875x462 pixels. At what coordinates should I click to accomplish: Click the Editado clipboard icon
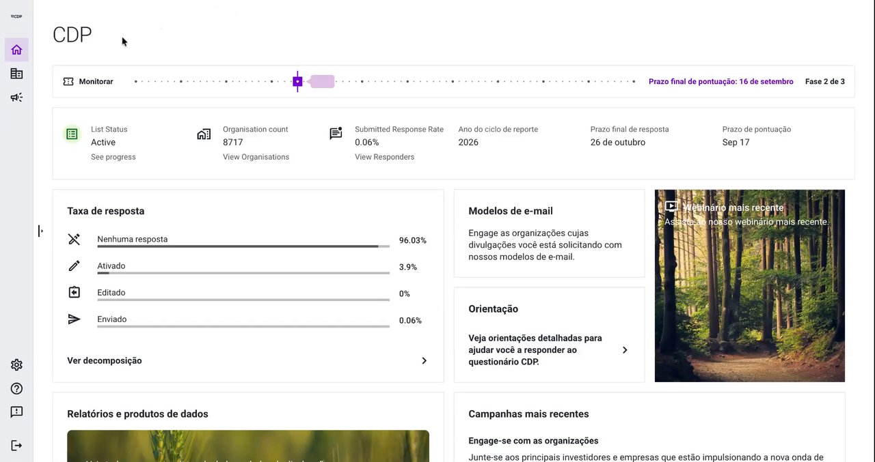tap(75, 293)
